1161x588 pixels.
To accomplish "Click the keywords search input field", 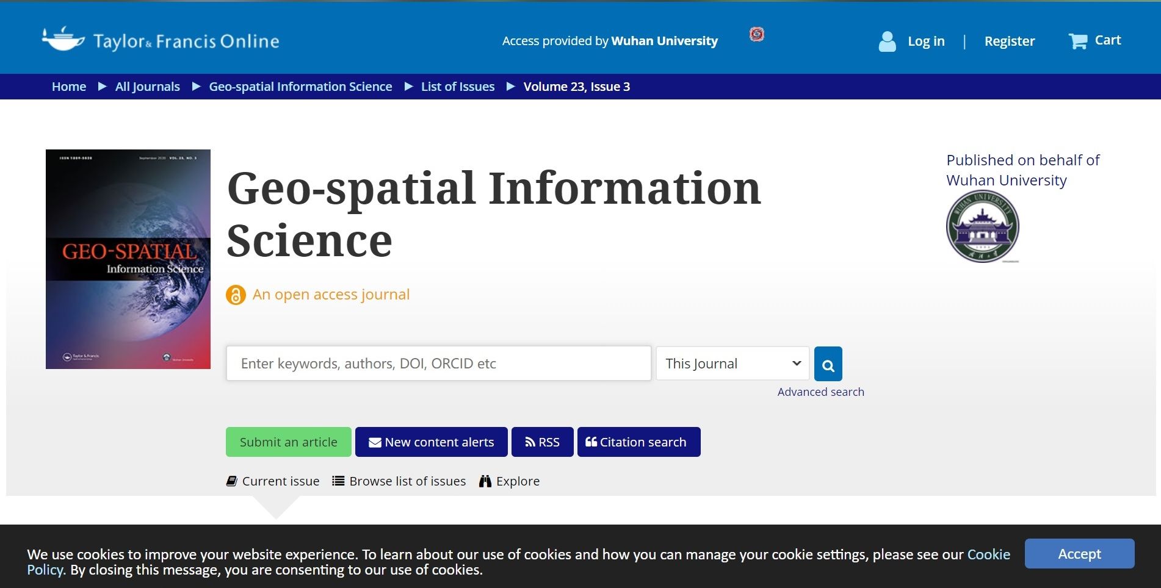I will (x=438, y=364).
